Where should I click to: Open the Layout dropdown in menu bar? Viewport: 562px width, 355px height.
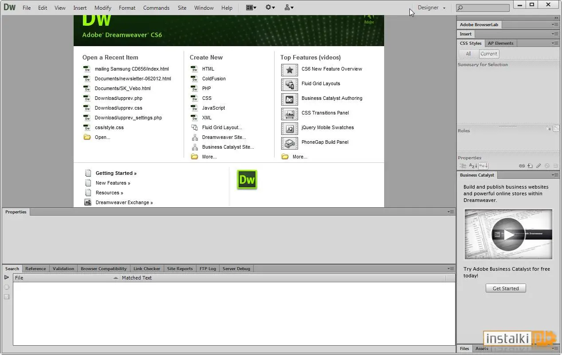click(x=251, y=8)
